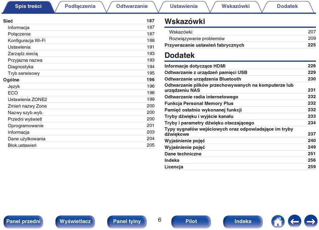
Task: Open Wyjaśnienie pojęć entry on page 240
Action: [x=240, y=141]
